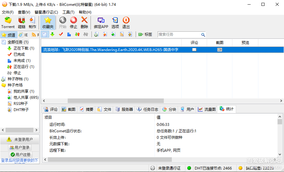
Task: Click the 登录后可获得更快的下 link
Action: (x=19, y=160)
